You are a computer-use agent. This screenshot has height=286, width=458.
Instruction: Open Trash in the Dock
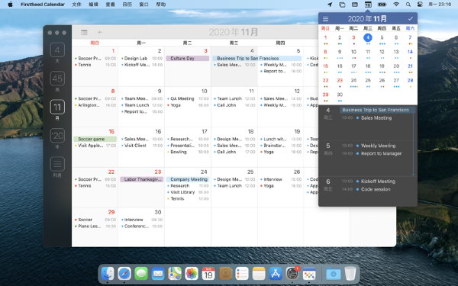pos(350,274)
